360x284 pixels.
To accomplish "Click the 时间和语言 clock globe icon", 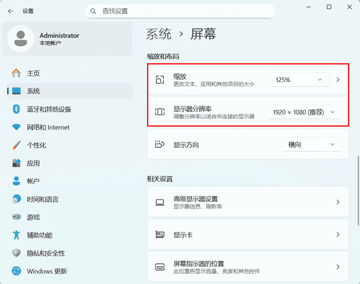I will tap(16, 199).
